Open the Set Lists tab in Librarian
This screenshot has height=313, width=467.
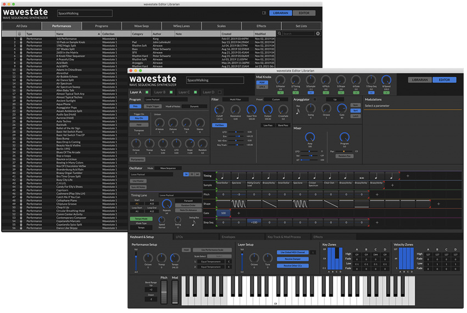click(x=301, y=26)
